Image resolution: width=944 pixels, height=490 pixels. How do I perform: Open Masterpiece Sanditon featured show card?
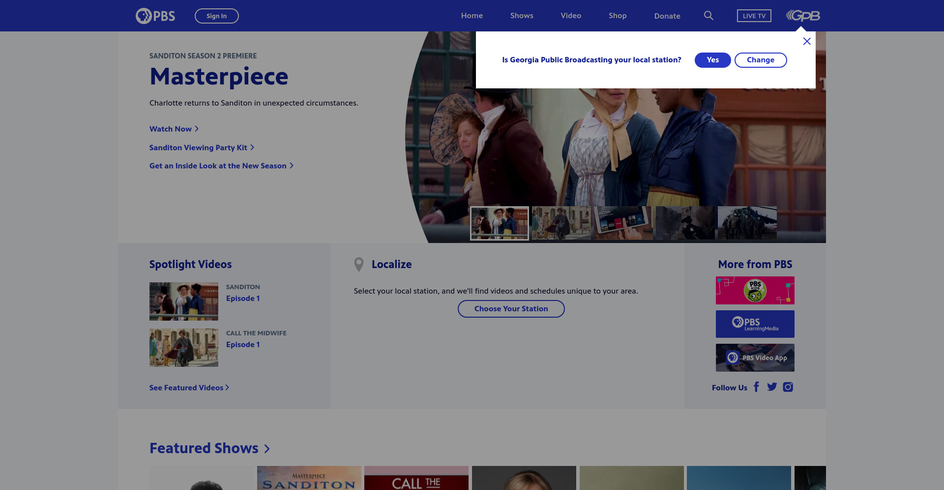tap(309, 478)
